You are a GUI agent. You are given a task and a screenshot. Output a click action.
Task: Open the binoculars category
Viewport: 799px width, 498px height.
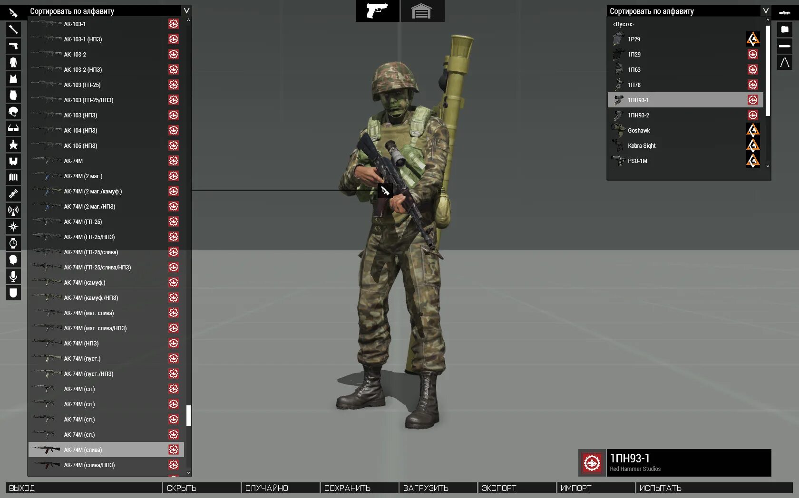click(13, 161)
